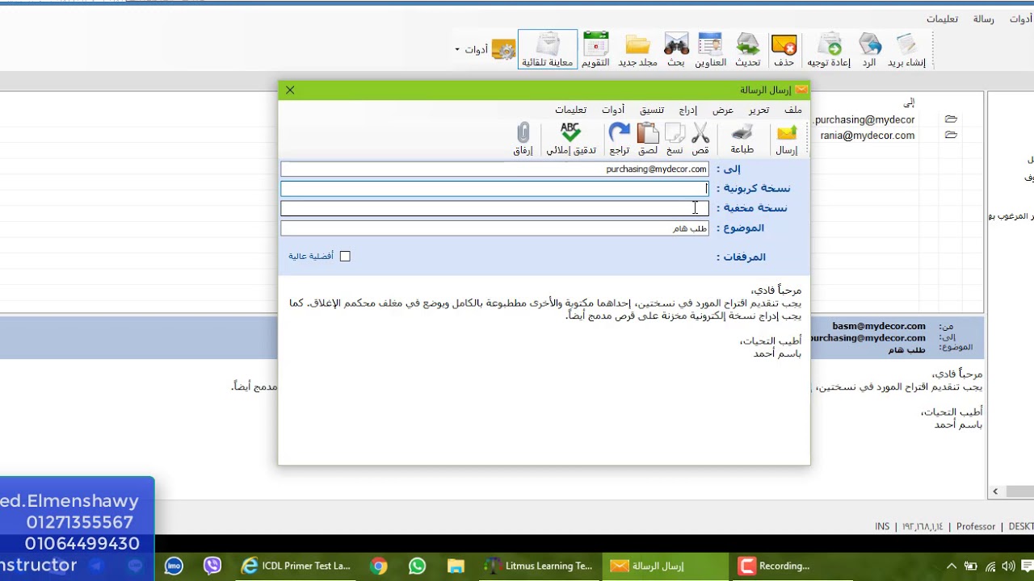Image resolution: width=1034 pixels, height=581 pixels.
Task: Open Google Chrome from the taskbar
Action: (379, 566)
